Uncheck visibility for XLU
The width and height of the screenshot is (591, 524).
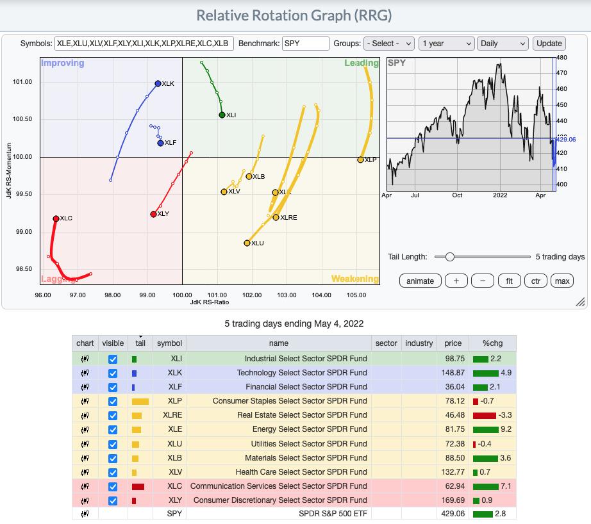coord(113,445)
